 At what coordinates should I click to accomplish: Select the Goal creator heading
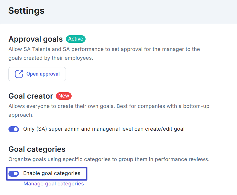click(31, 96)
